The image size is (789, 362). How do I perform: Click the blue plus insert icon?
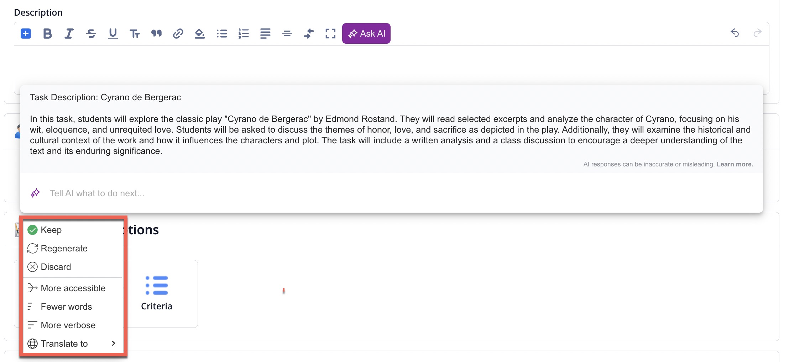(x=26, y=33)
